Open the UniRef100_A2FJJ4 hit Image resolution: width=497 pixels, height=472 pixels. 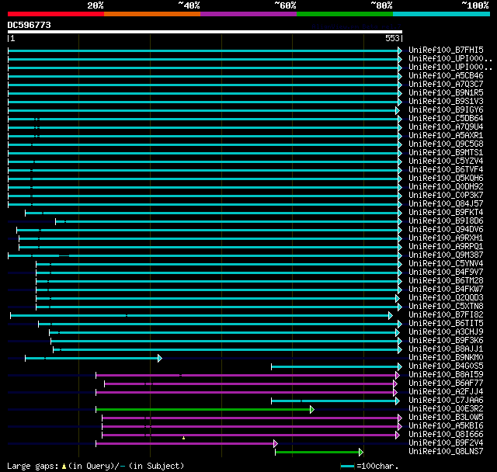click(x=446, y=392)
